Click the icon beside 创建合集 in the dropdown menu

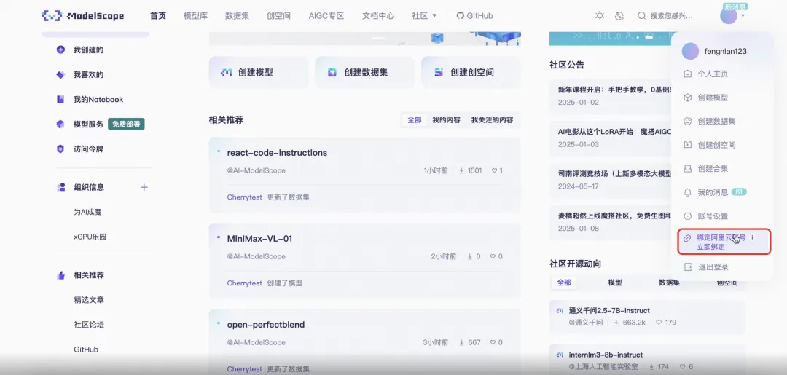pos(688,168)
